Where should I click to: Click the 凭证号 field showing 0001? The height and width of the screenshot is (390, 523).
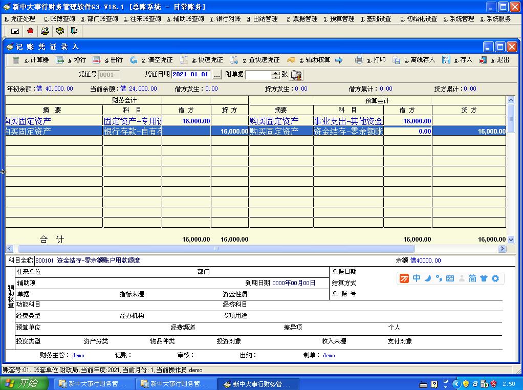click(108, 75)
